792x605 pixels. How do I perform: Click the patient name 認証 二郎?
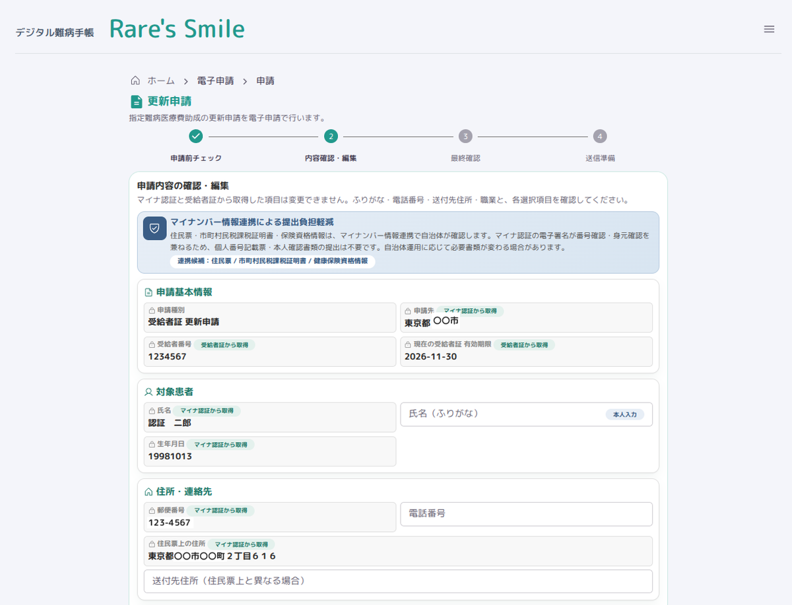click(x=170, y=422)
